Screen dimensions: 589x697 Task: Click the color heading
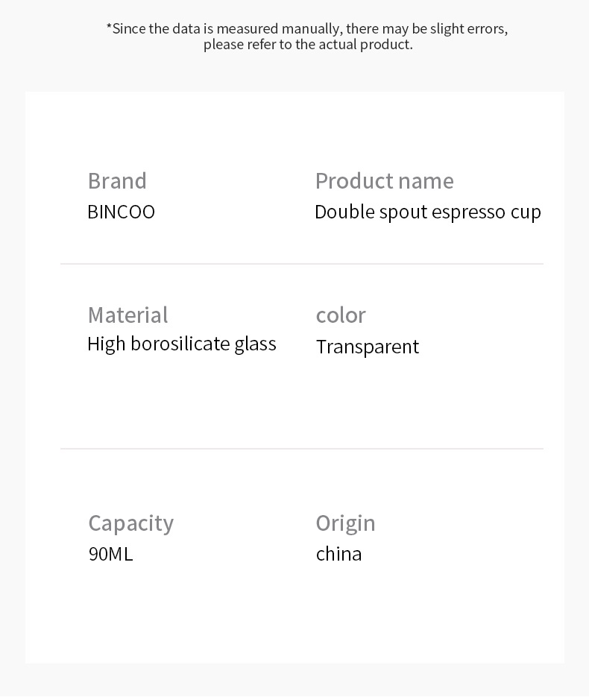pyautogui.click(x=341, y=315)
